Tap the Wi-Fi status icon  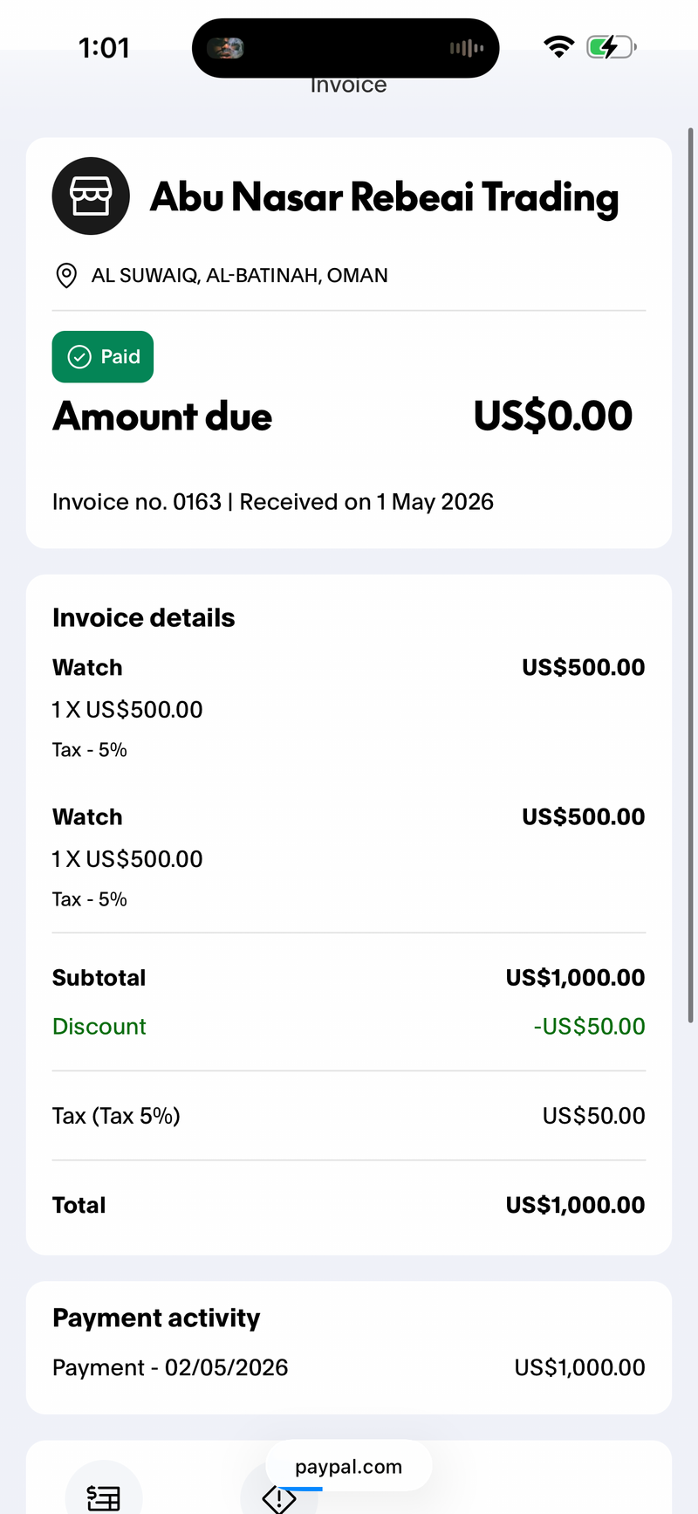558,46
